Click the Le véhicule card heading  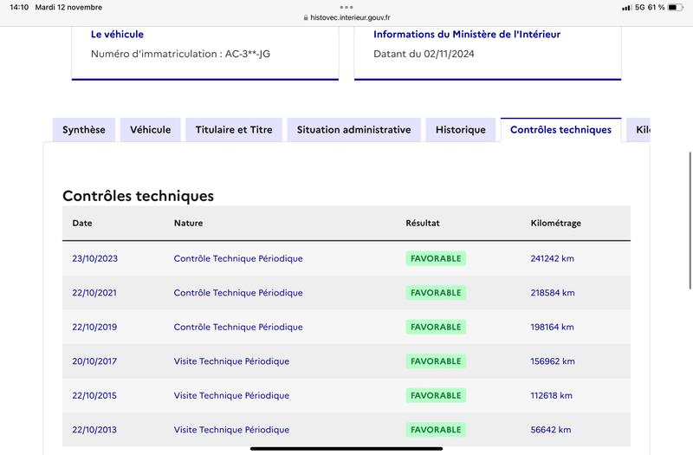[117, 34]
